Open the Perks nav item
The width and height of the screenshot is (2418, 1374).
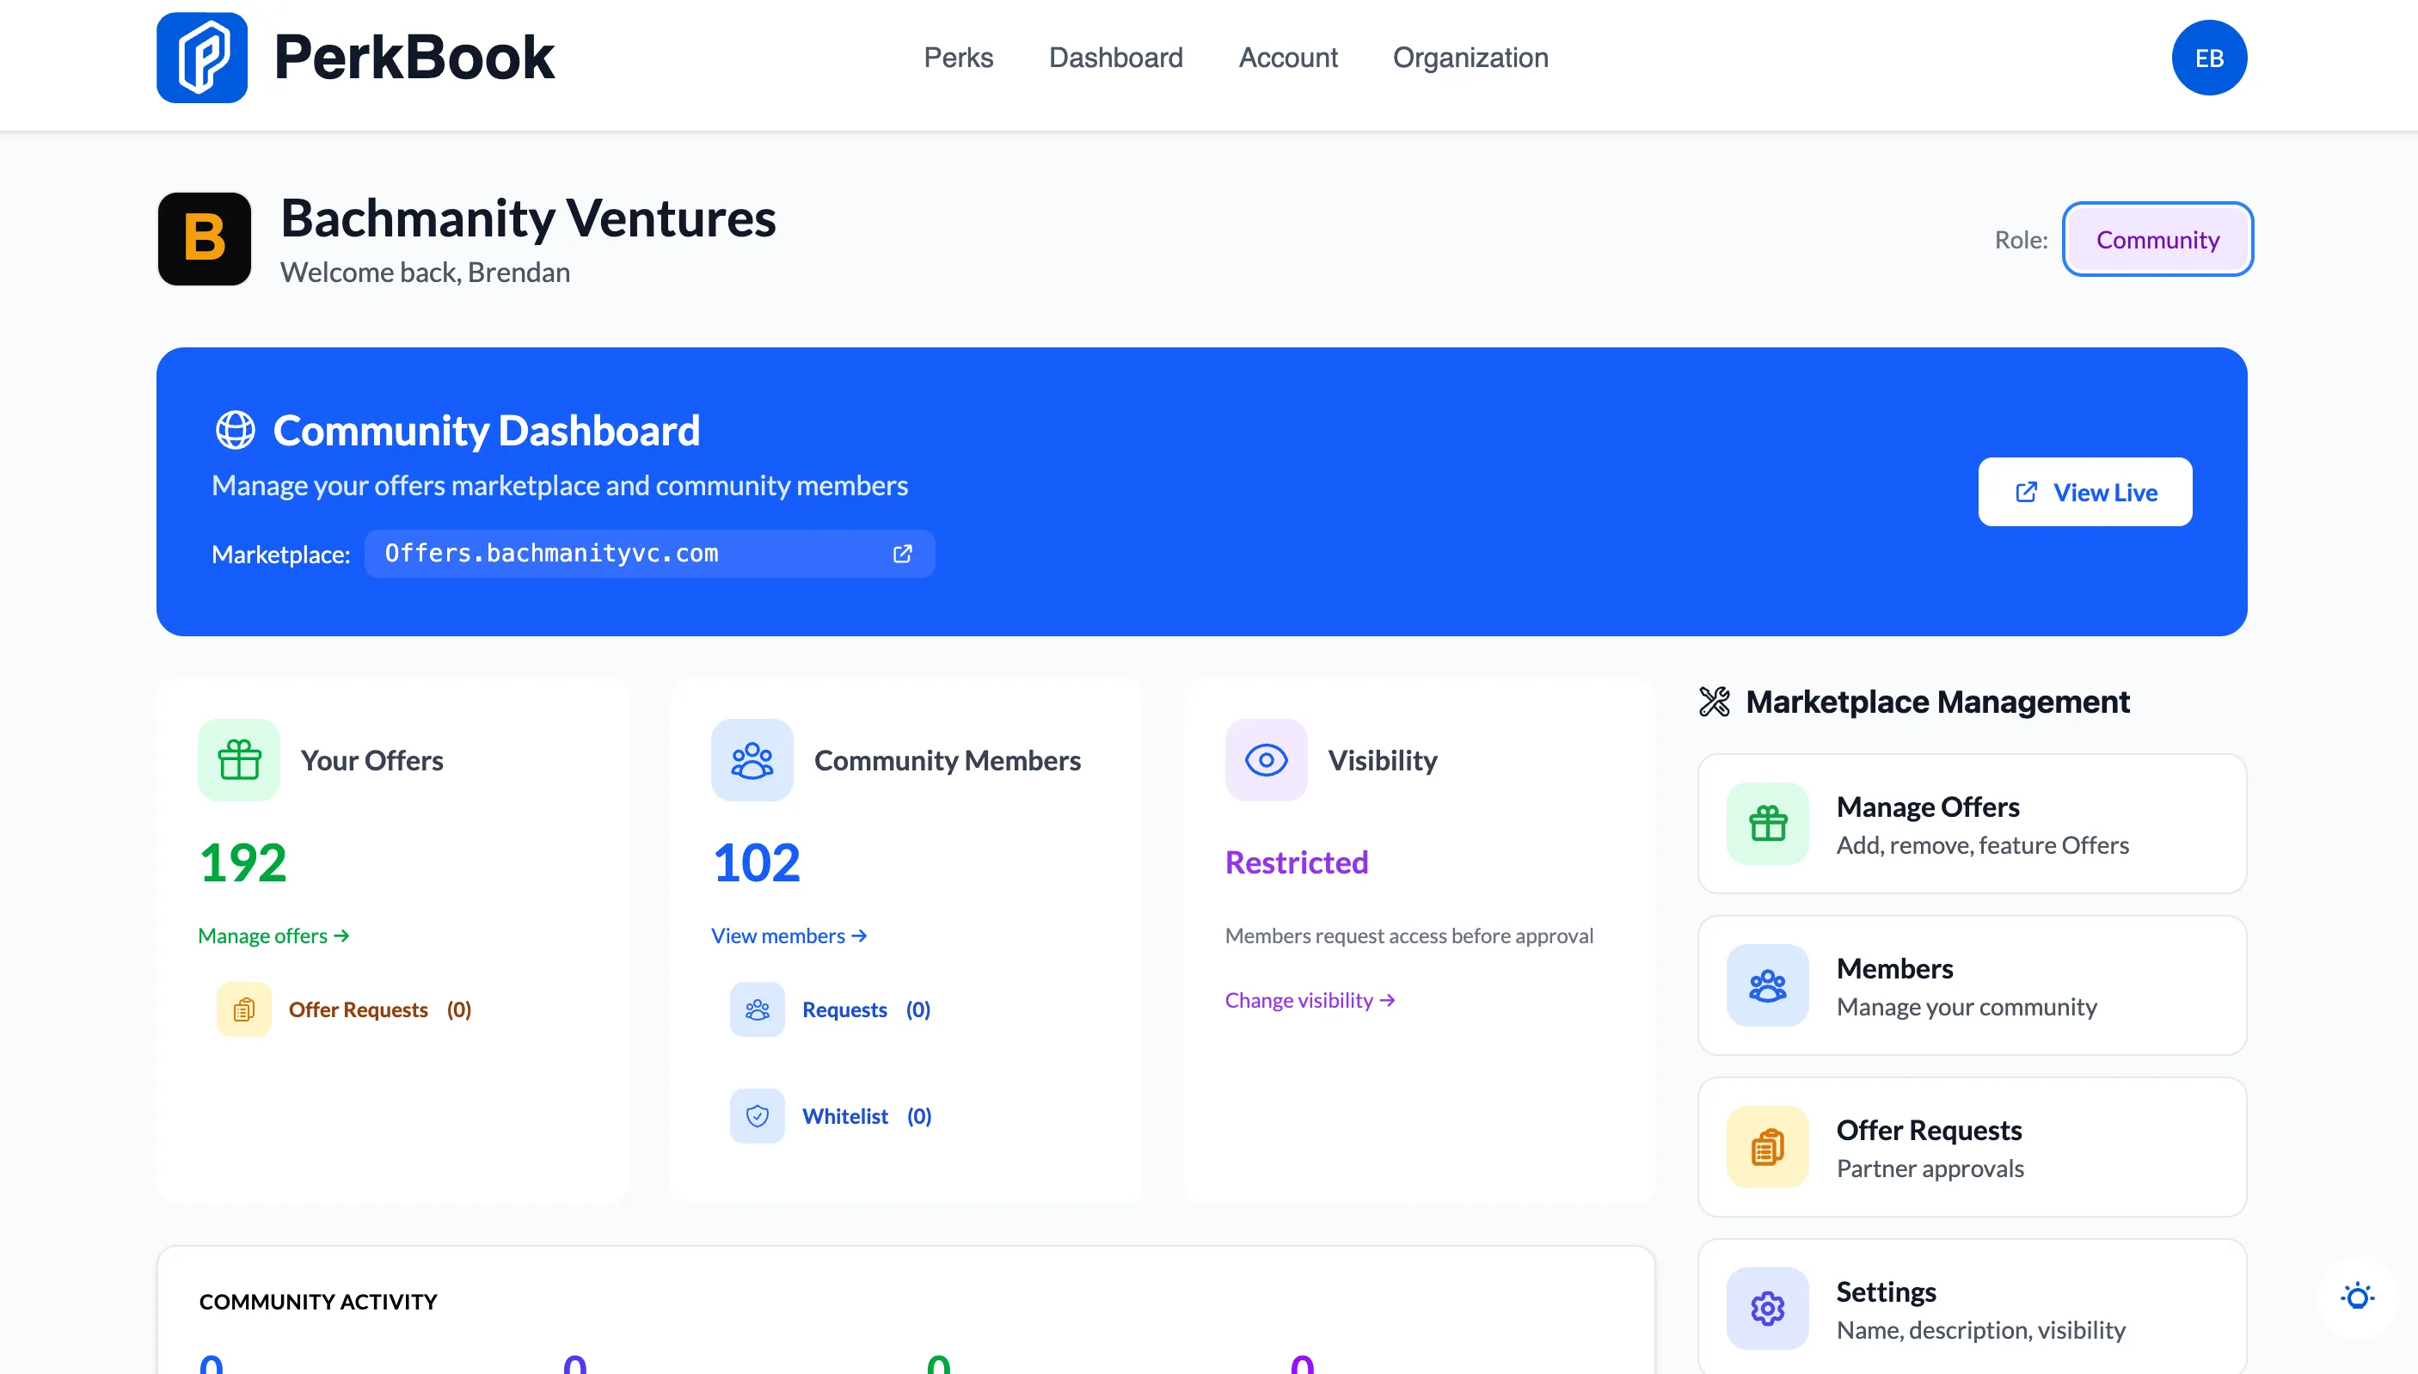pos(959,58)
